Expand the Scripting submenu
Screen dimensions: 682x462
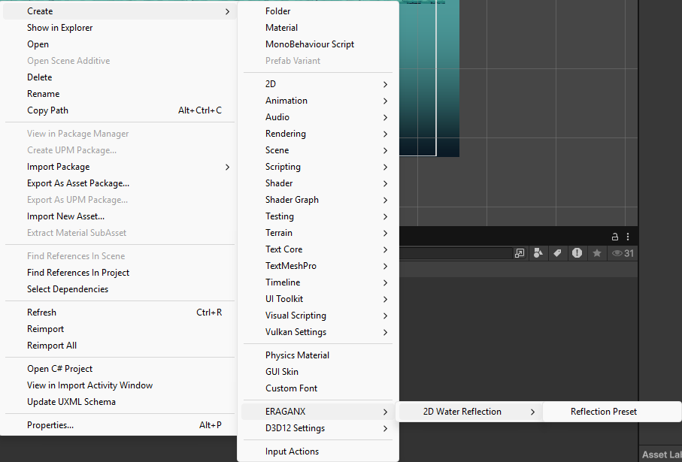[318, 167]
